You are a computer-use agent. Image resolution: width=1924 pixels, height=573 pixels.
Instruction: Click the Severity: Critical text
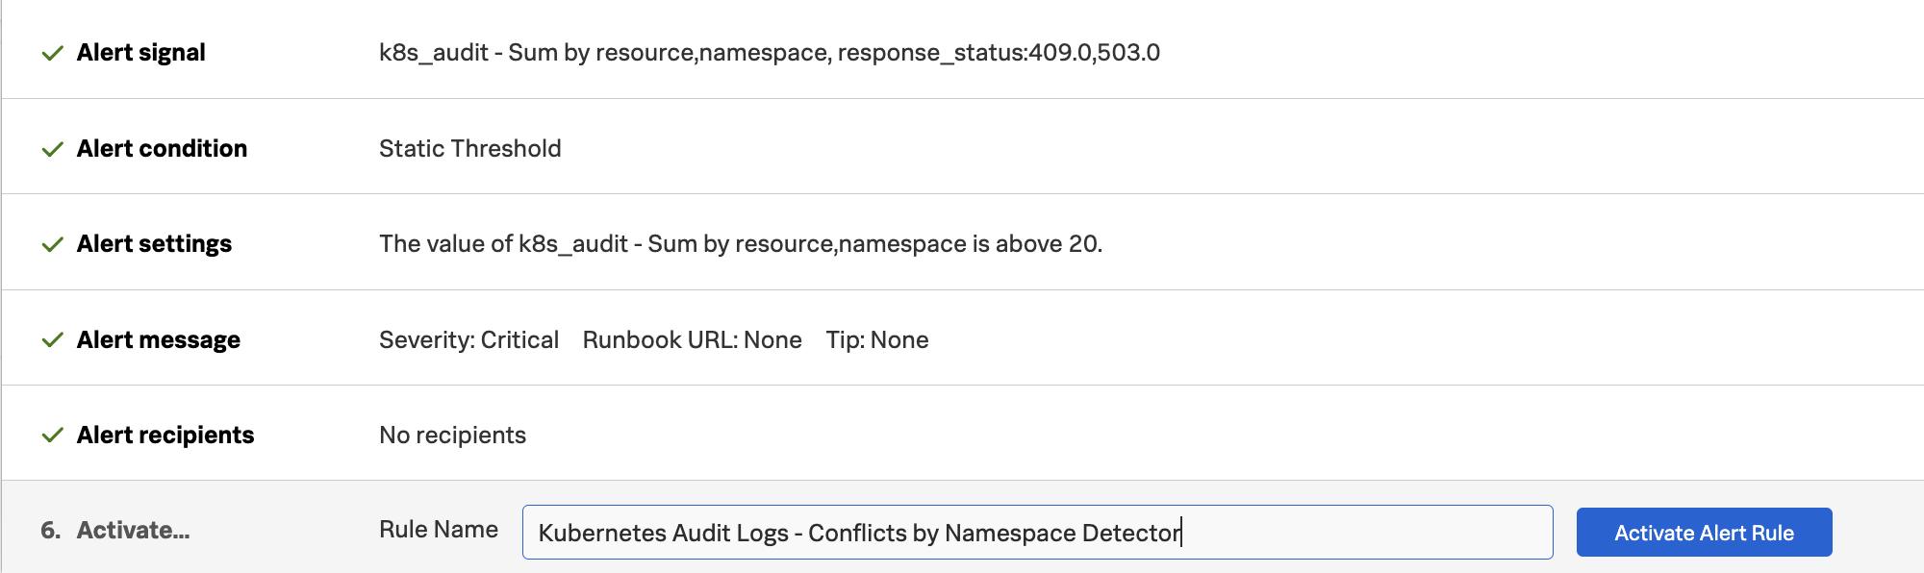click(x=468, y=340)
